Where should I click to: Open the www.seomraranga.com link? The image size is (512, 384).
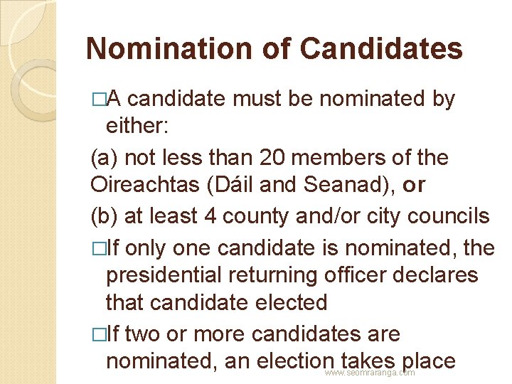[369, 373]
